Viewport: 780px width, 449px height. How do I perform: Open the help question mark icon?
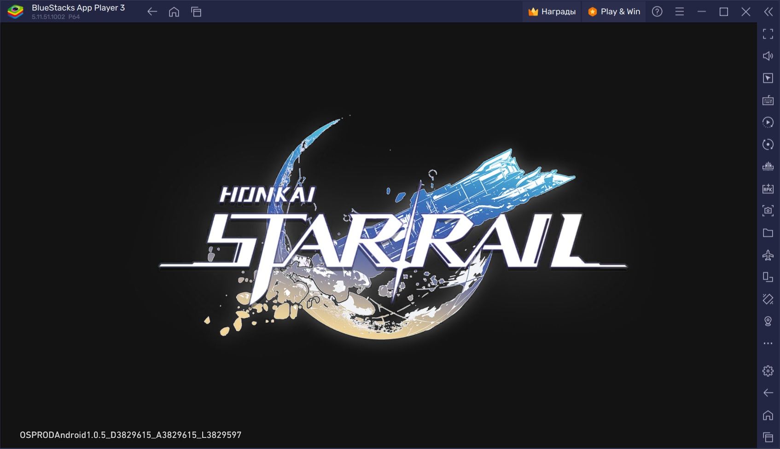(657, 12)
